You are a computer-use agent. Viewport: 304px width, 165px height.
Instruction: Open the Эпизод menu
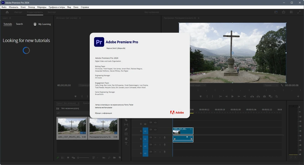click(x=32, y=7)
